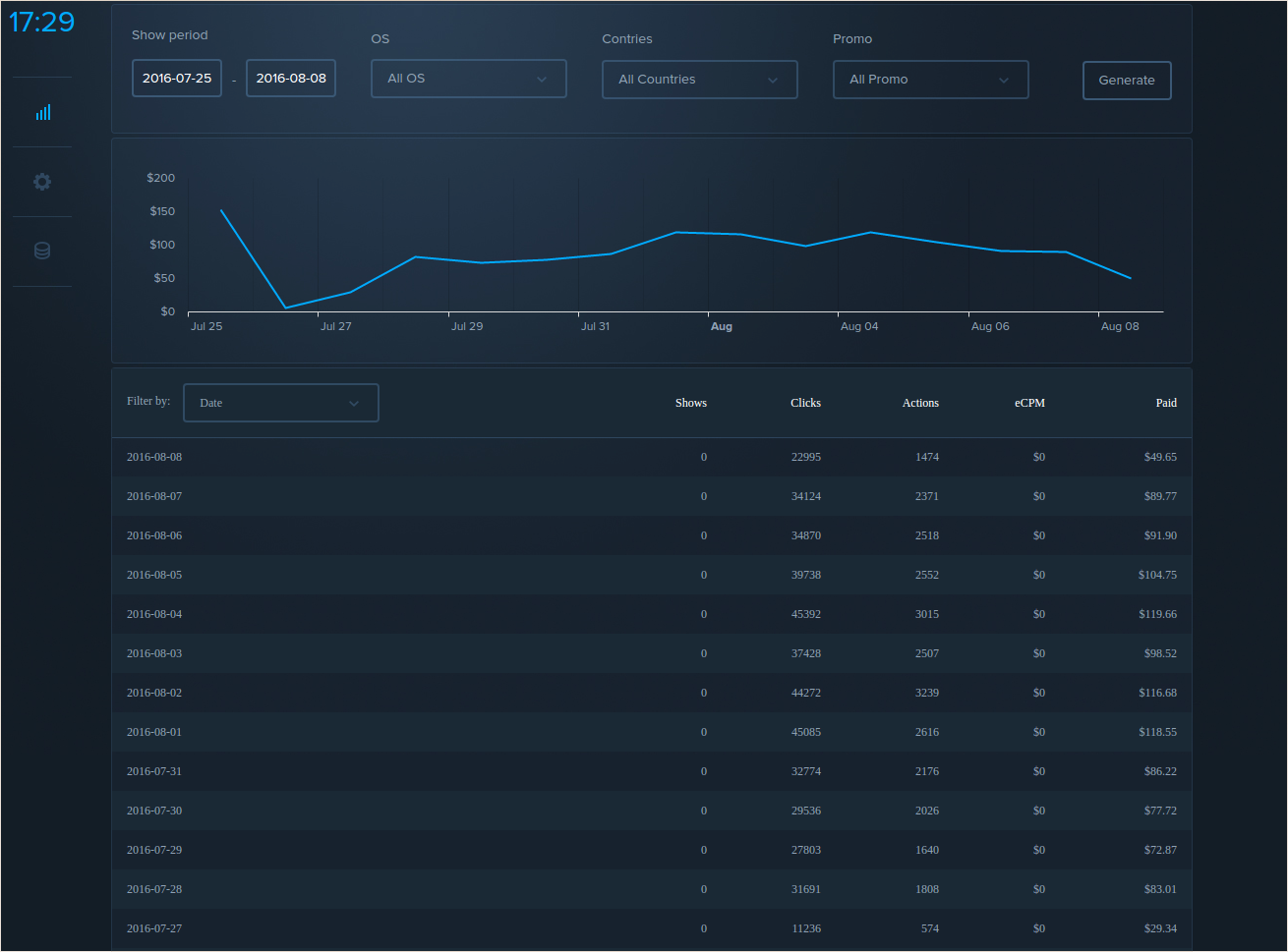Viewport: 1288px width, 952px height.
Task: Expand the All Countries dropdown
Action: point(700,80)
